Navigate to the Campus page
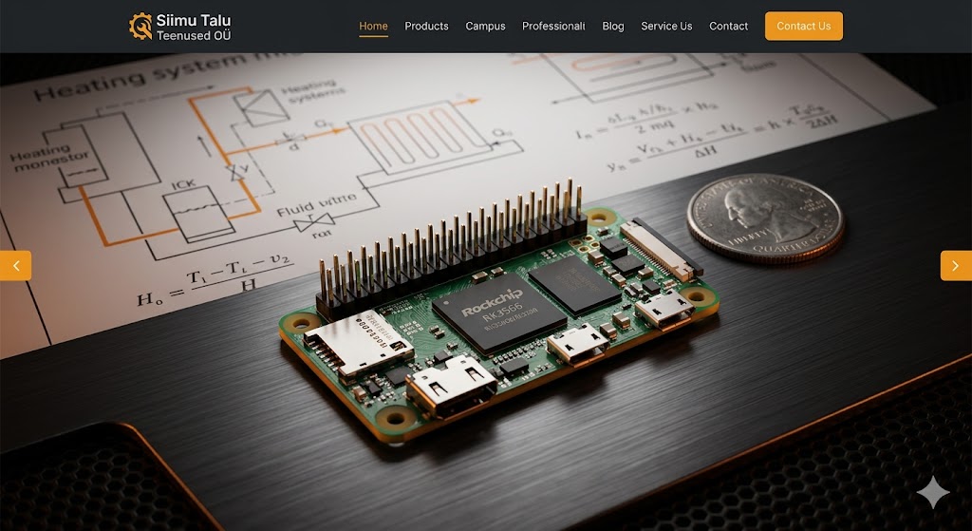 485,26
